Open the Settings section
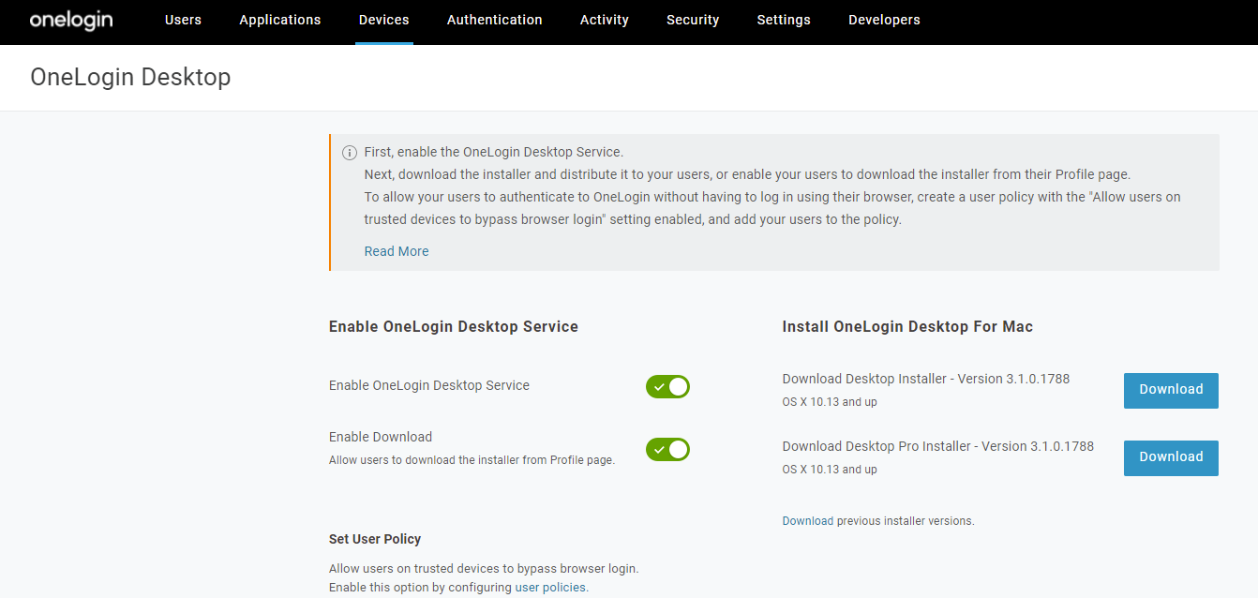The height and width of the screenshot is (598, 1258). [x=783, y=20]
